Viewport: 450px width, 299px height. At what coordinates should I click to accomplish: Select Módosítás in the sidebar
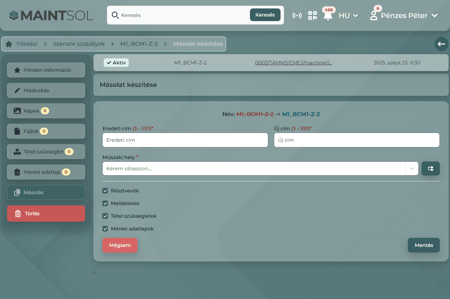click(x=46, y=90)
